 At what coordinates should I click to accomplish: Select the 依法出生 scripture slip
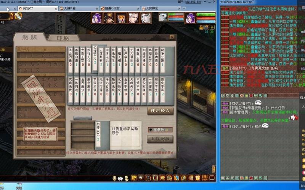coord(113,60)
